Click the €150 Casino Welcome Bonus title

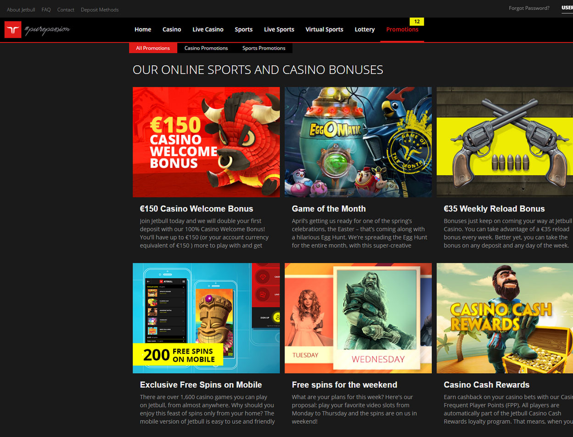[197, 209]
